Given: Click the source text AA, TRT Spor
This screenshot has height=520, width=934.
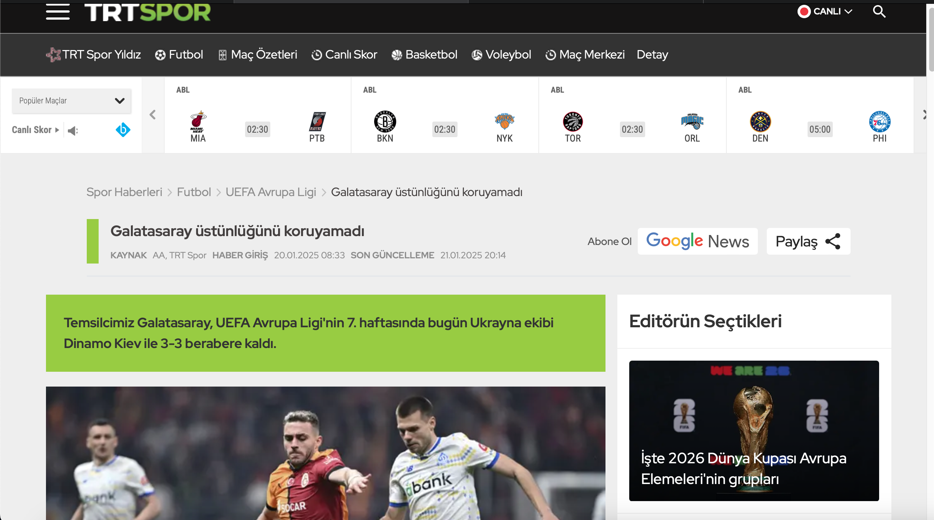Looking at the screenshot, I should 179,255.
